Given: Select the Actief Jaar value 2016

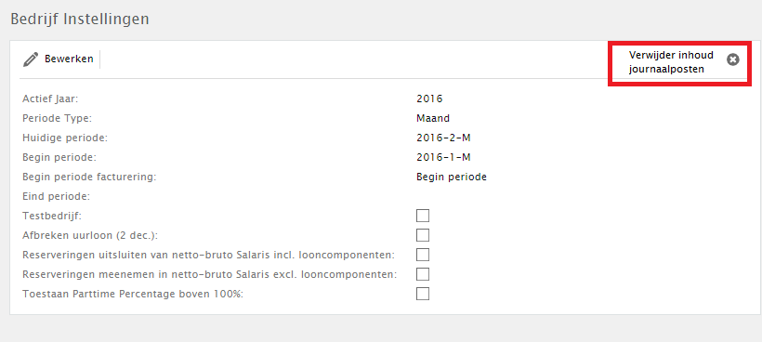Looking at the screenshot, I should click(429, 99).
